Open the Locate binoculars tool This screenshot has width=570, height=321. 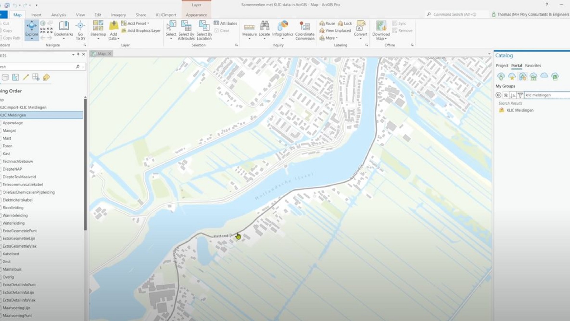(264, 27)
